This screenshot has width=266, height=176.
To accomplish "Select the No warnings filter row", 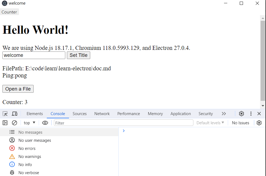I will pyautogui.click(x=59, y=156).
